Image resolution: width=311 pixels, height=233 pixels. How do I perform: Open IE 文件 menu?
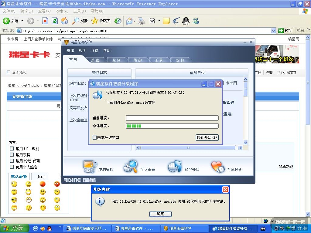[9, 11]
